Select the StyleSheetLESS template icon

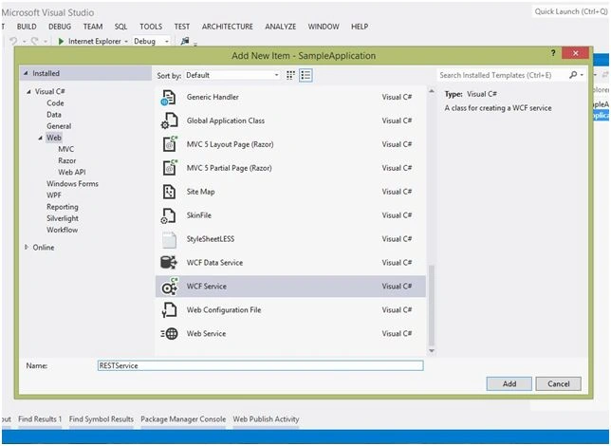click(x=169, y=239)
